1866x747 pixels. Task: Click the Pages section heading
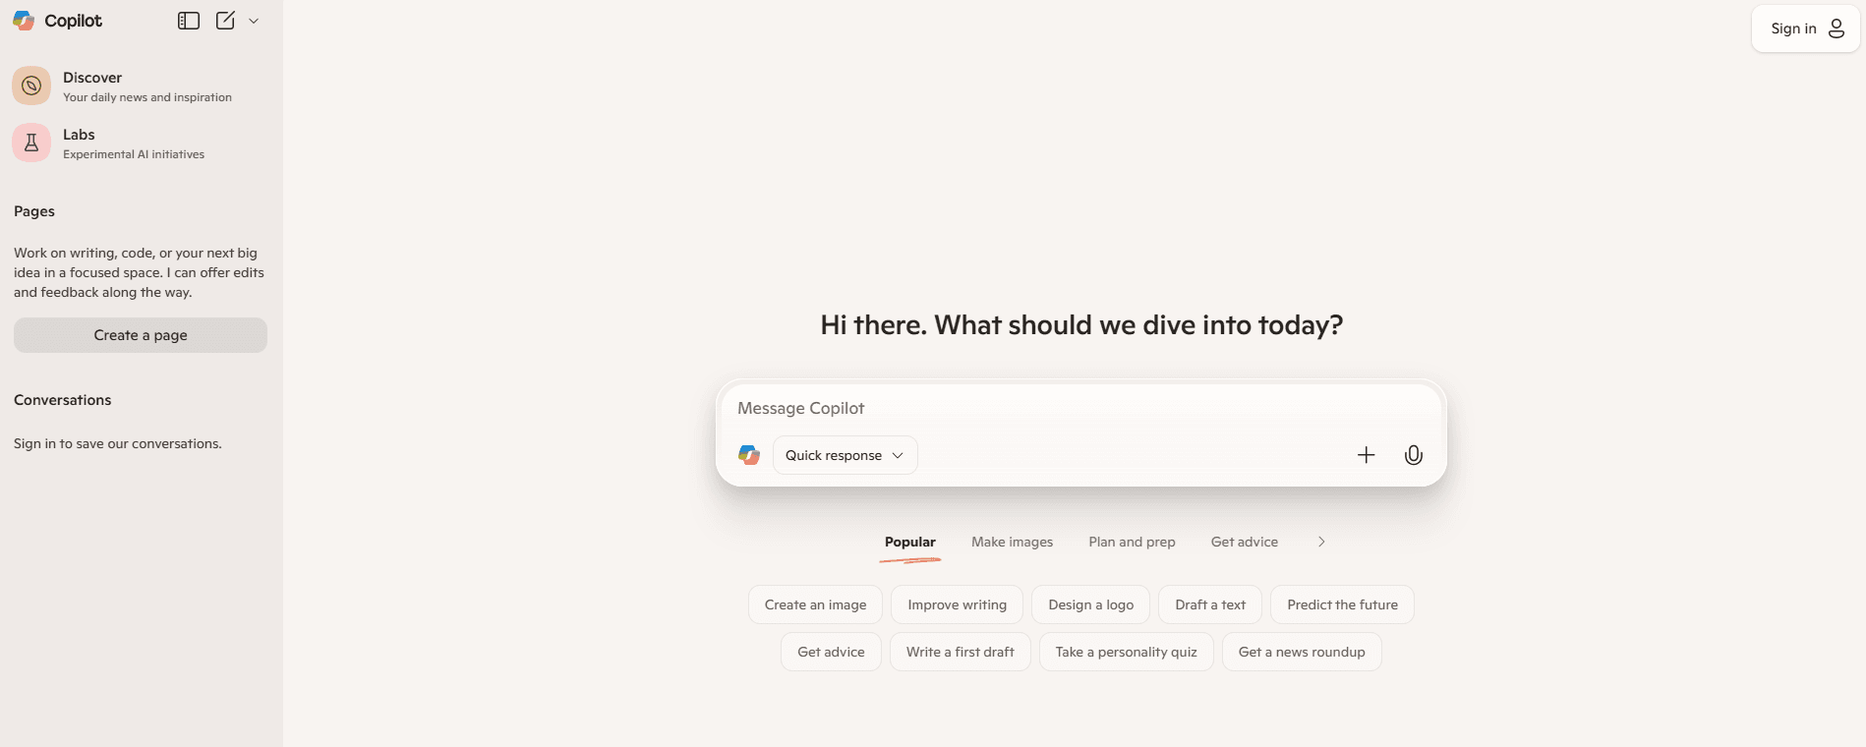34,211
